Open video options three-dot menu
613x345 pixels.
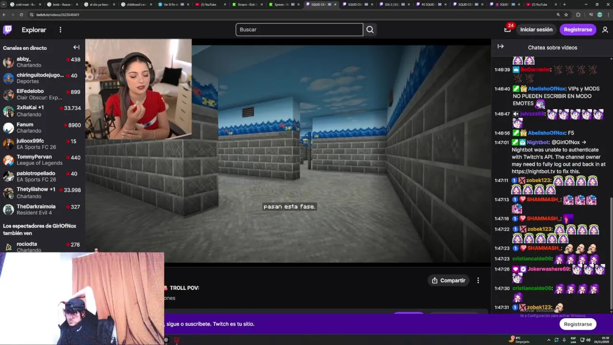point(478,280)
